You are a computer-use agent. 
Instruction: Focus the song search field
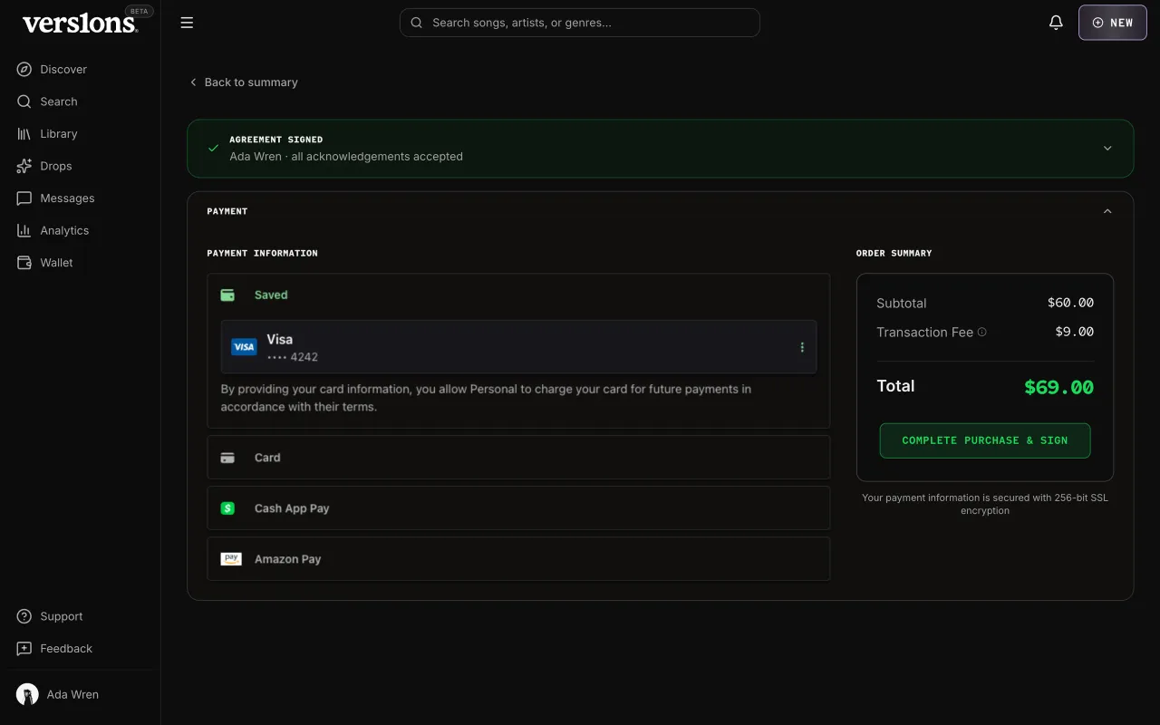(579, 23)
